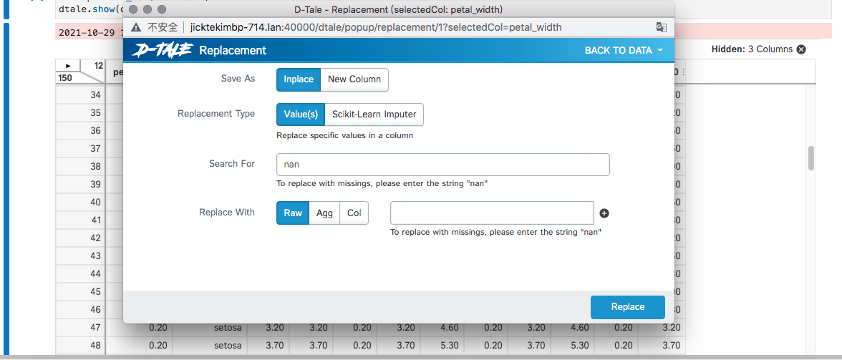
Task: Choose Scikit-Learn Imputer replacement type
Action: 374,115
